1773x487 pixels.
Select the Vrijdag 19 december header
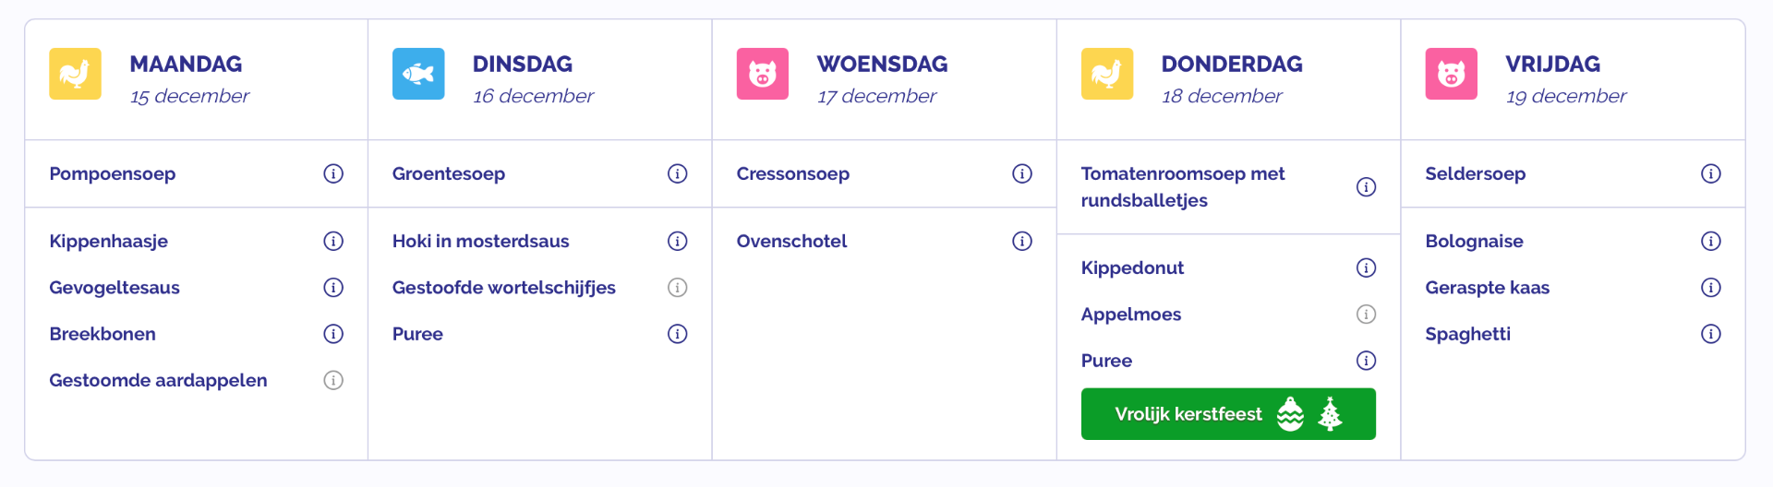(x=1565, y=79)
